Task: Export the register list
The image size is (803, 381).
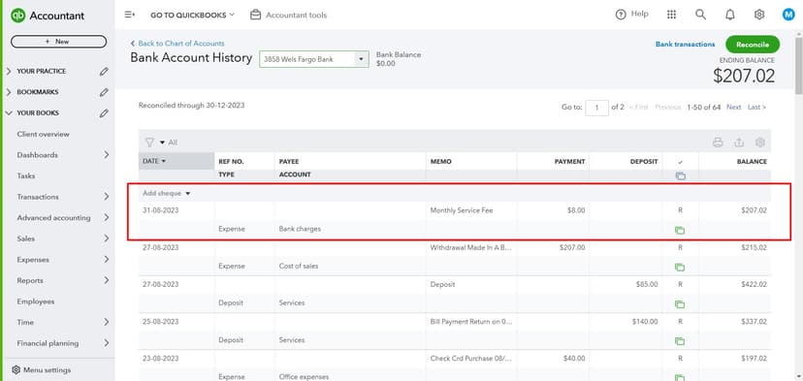Action: (738, 143)
